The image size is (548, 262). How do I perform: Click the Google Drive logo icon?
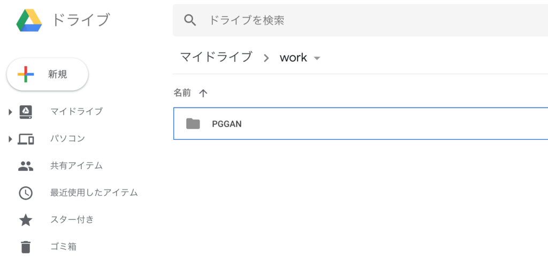(x=29, y=20)
